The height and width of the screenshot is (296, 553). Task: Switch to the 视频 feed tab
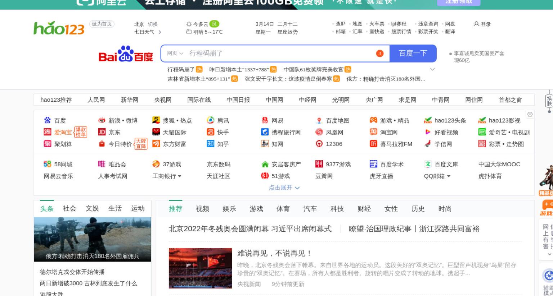[202, 209]
